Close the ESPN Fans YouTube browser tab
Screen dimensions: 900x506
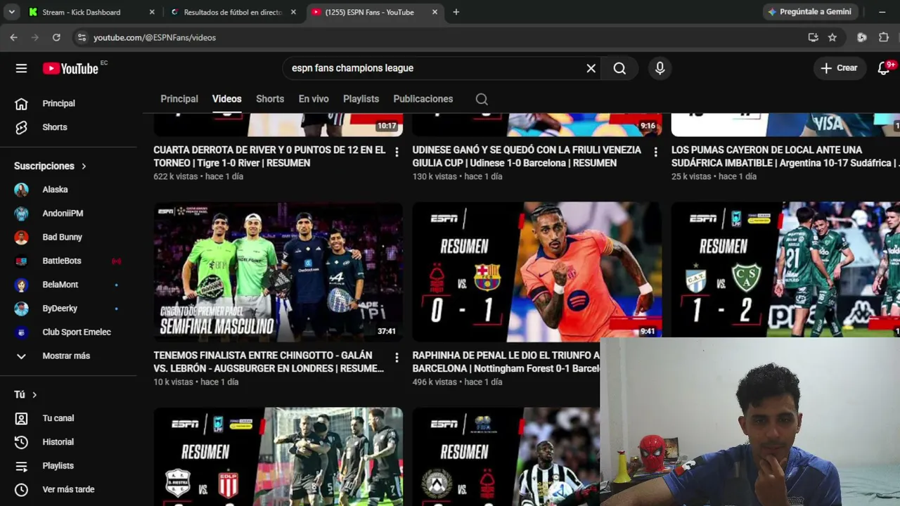tap(435, 12)
